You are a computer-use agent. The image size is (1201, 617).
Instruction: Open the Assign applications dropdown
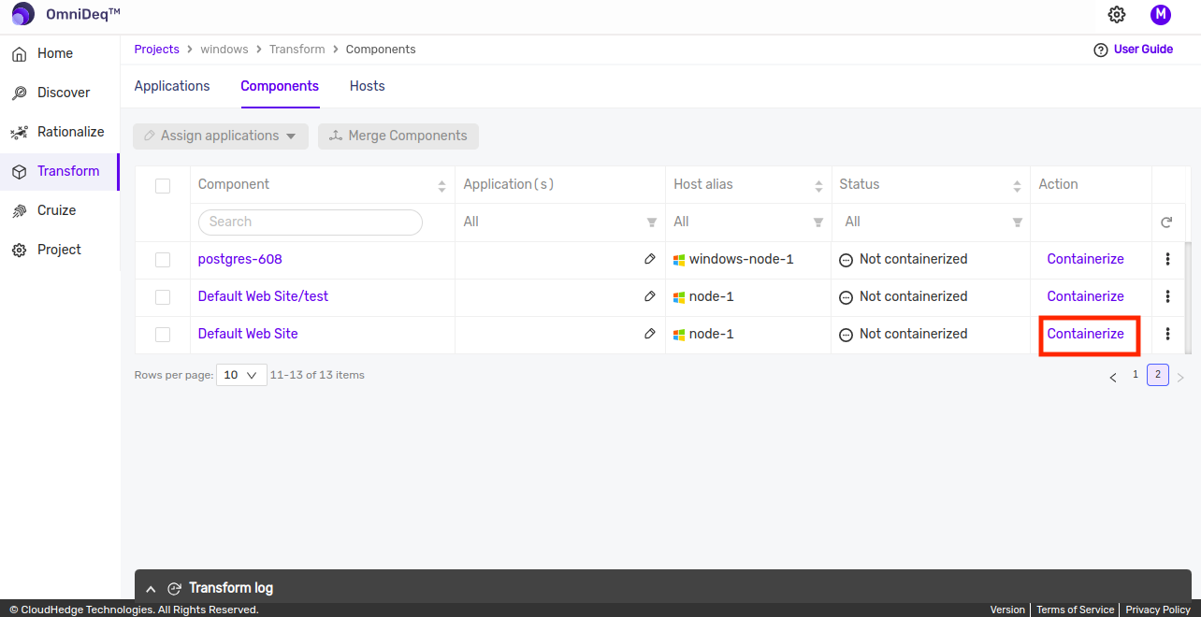220,136
